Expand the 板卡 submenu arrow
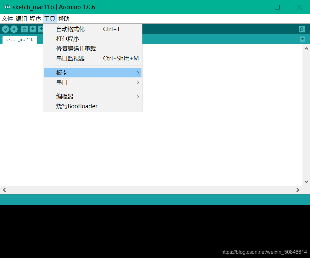Image resolution: width=310 pixels, height=258 pixels. [138, 73]
